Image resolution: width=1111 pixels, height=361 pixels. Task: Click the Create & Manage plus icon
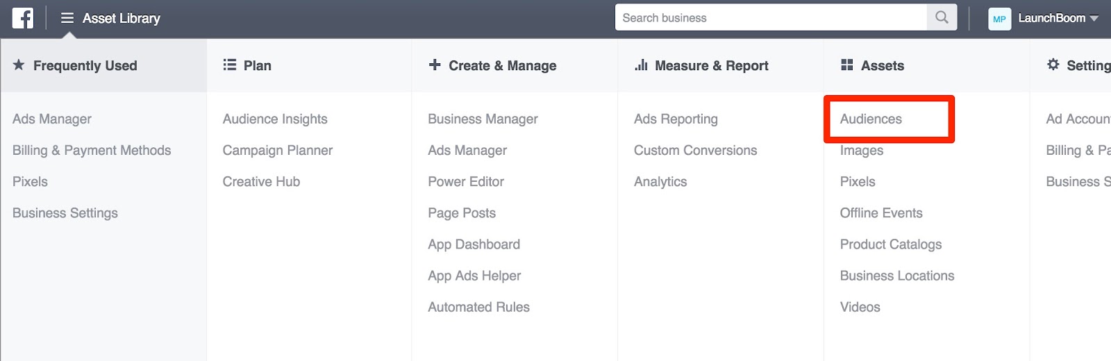(435, 65)
